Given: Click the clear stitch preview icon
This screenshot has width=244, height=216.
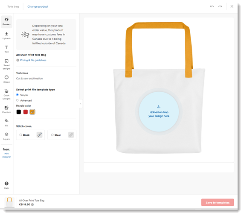Looking at the screenshot, I should coord(71,135).
